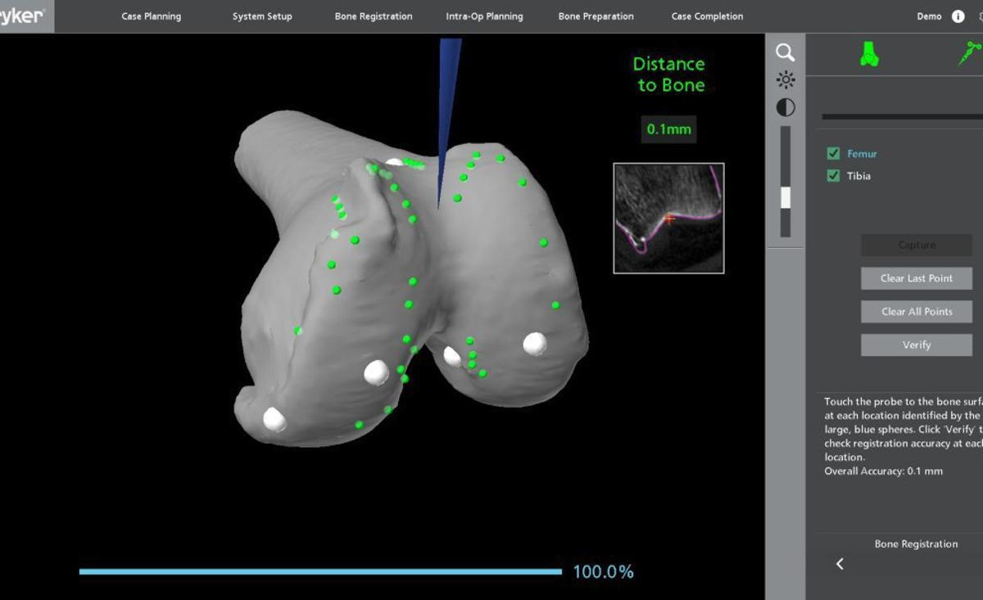The height and width of the screenshot is (600, 983).
Task: Click Clear Last Point button
Action: click(x=917, y=278)
